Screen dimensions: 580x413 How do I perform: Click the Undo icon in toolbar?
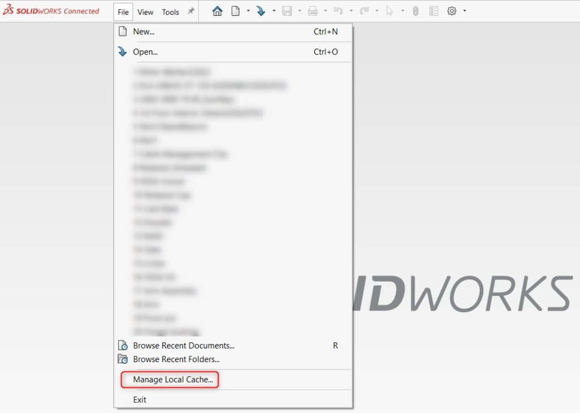click(338, 11)
